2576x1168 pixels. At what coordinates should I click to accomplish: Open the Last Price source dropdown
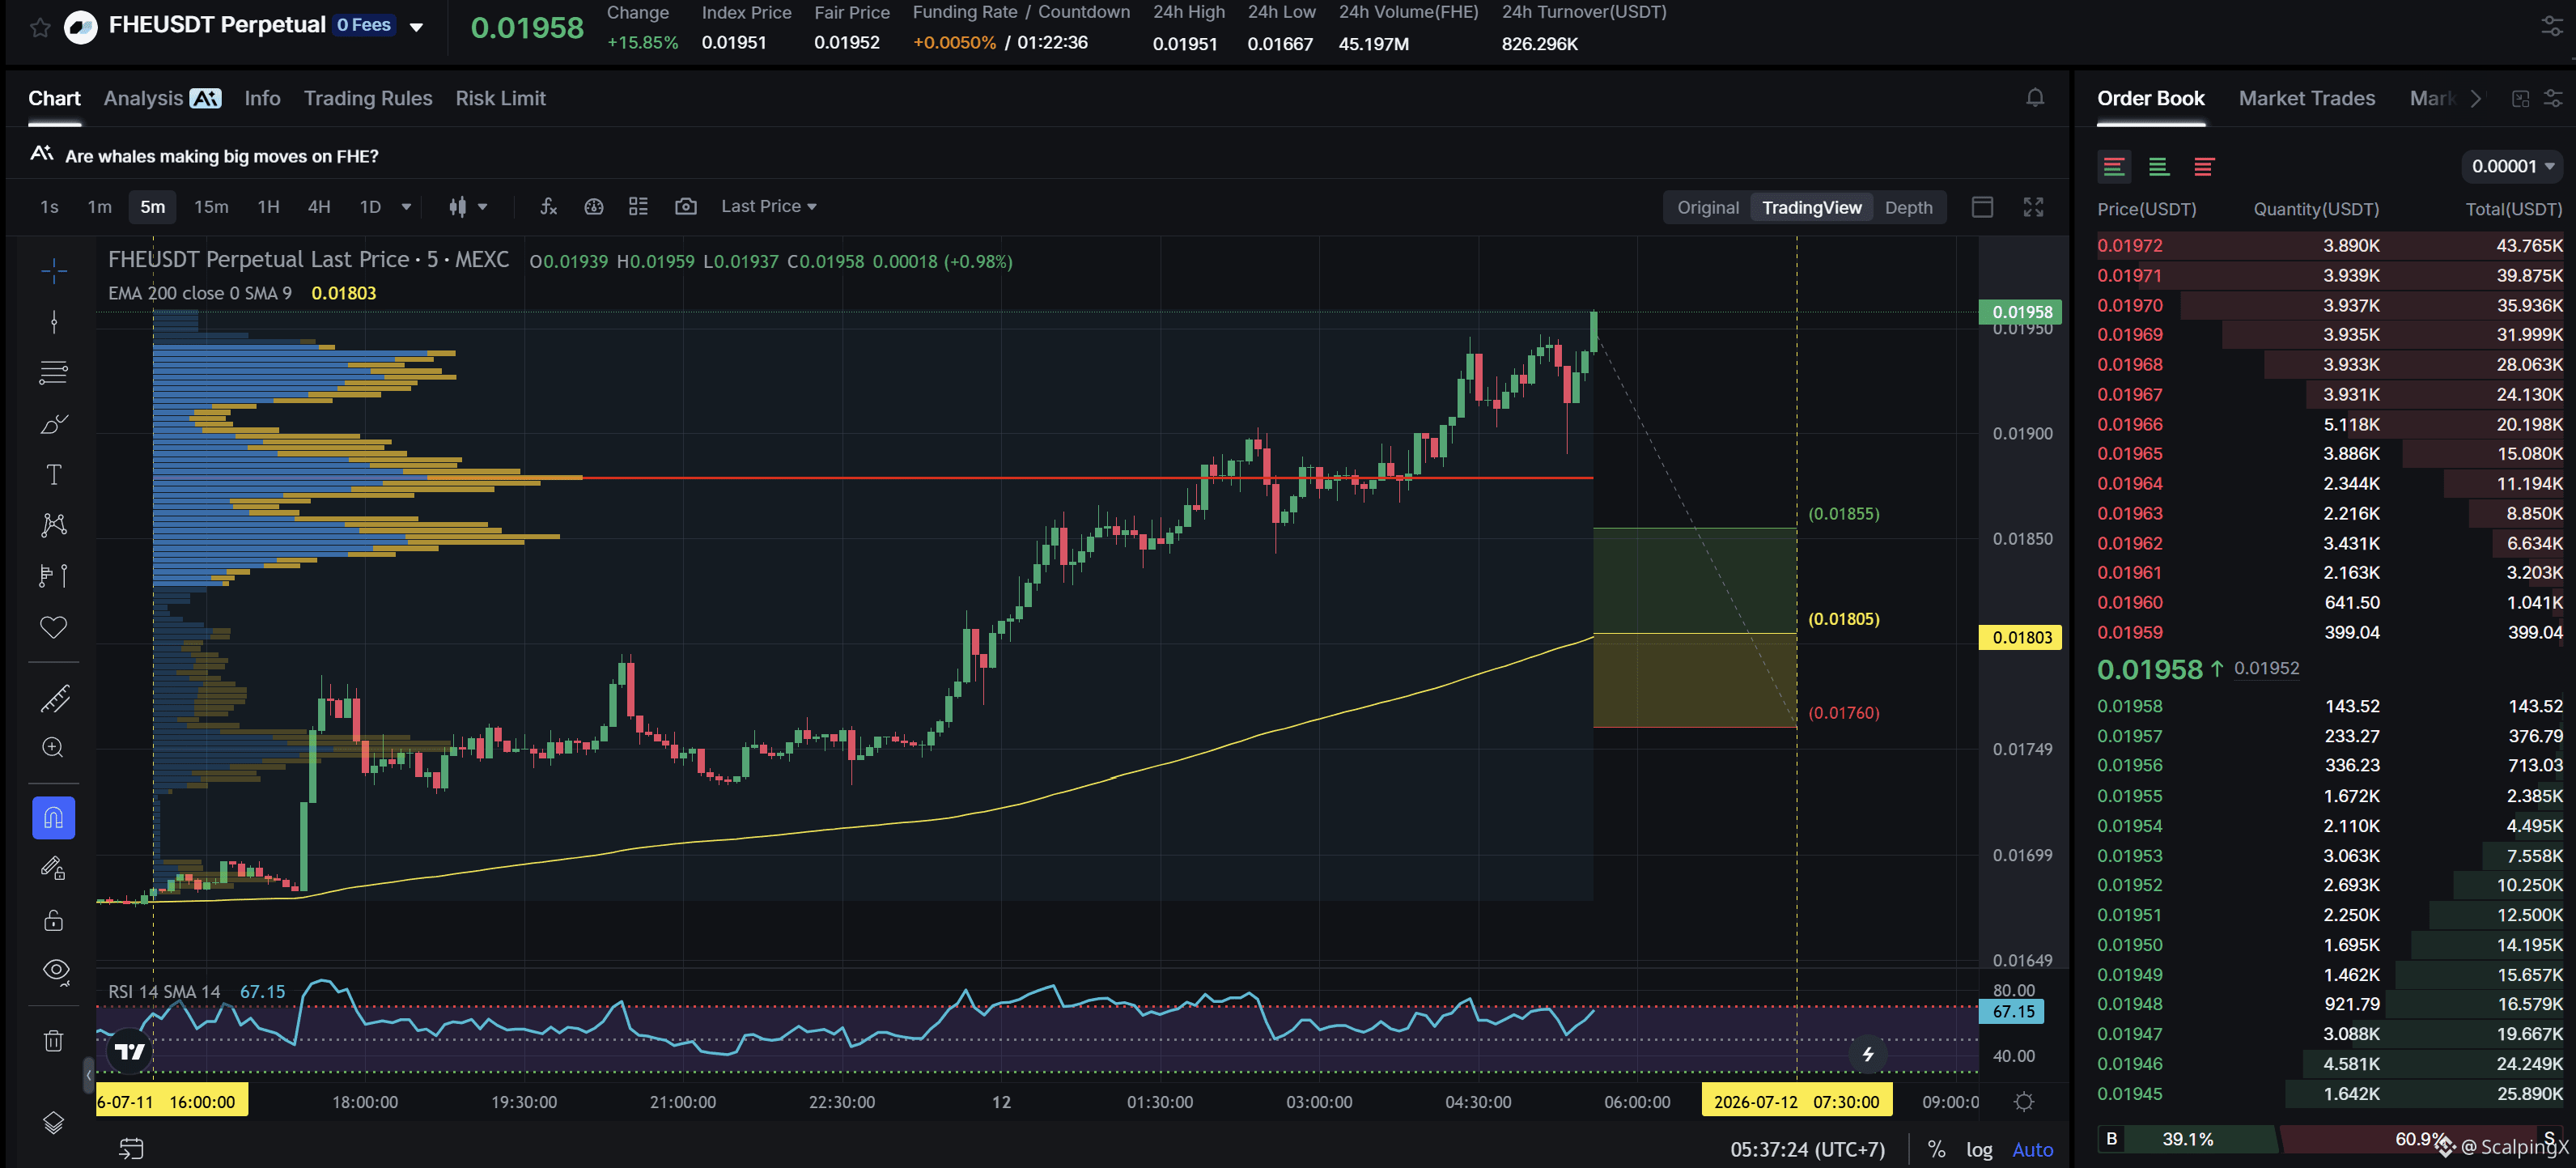[768, 206]
